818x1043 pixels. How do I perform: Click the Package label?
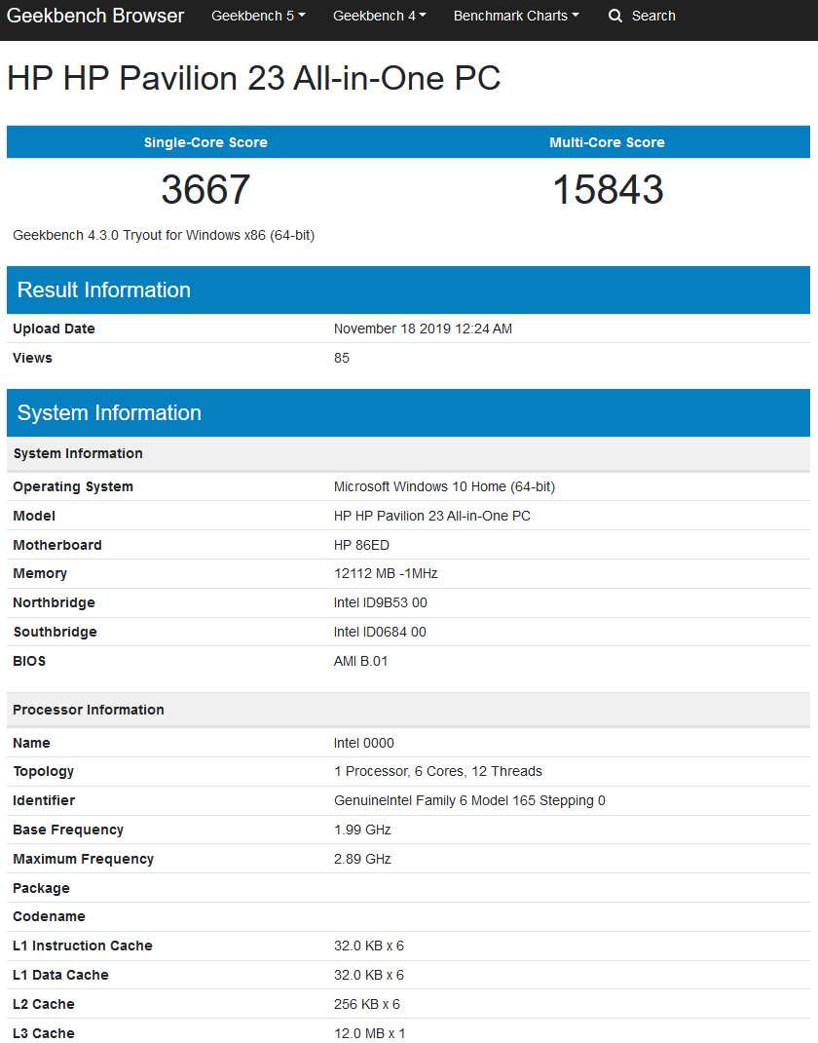coord(41,889)
